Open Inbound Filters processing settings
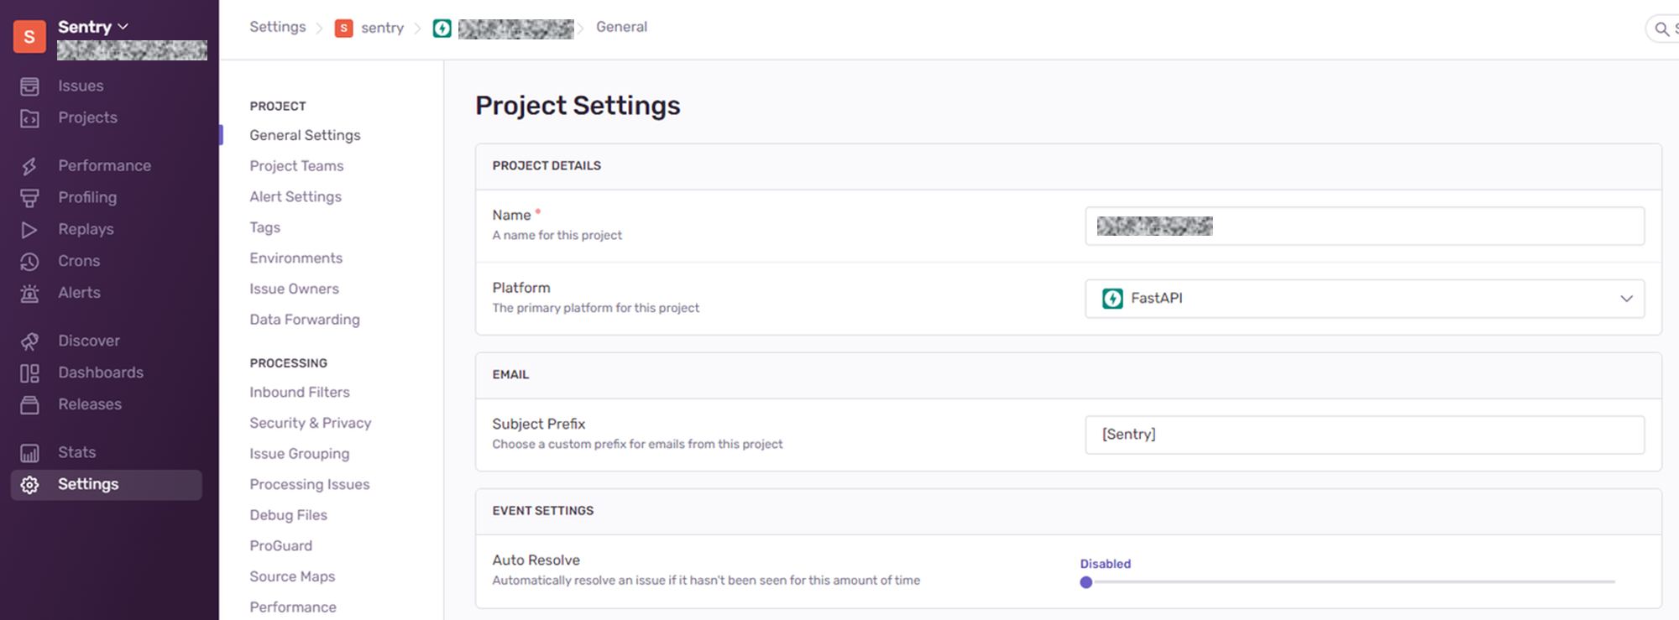The height and width of the screenshot is (620, 1679). tap(300, 393)
